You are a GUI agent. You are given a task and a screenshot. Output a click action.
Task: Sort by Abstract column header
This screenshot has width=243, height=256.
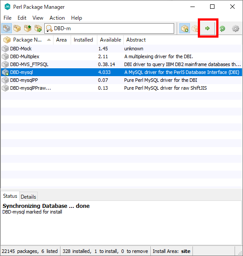click(182, 40)
